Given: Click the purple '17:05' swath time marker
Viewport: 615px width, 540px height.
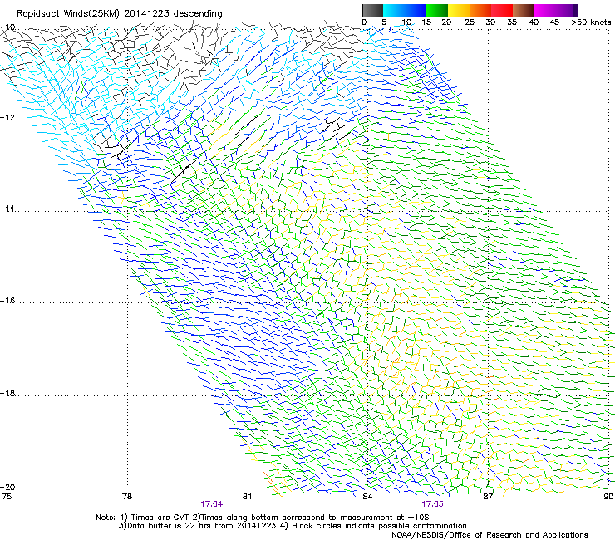Looking at the screenshot, I should (x=433, y=504).
